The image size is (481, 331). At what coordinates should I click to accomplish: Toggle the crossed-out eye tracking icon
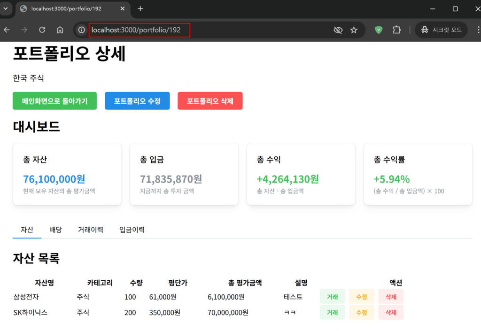pyautogui.click(x=338, y=30)
